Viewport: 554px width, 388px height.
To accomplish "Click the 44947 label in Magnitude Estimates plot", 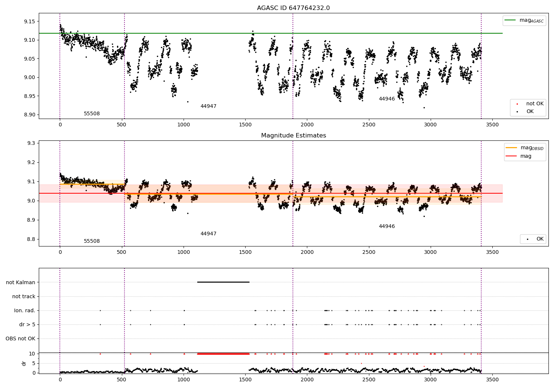I will coord(208,234).
